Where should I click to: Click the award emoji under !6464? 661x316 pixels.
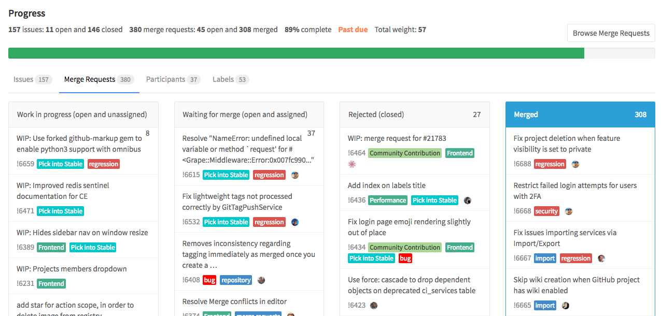pyautogui.click(x=352, y=164)
